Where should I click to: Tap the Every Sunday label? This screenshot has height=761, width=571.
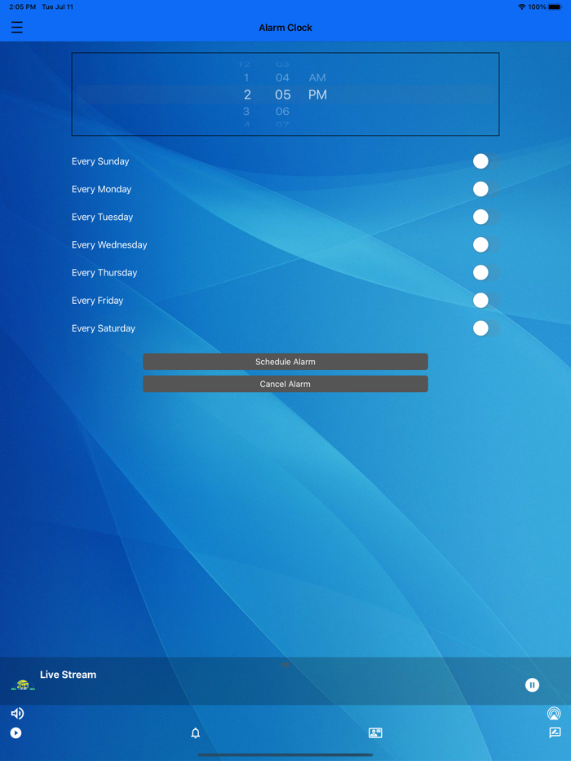coord(100,161)
